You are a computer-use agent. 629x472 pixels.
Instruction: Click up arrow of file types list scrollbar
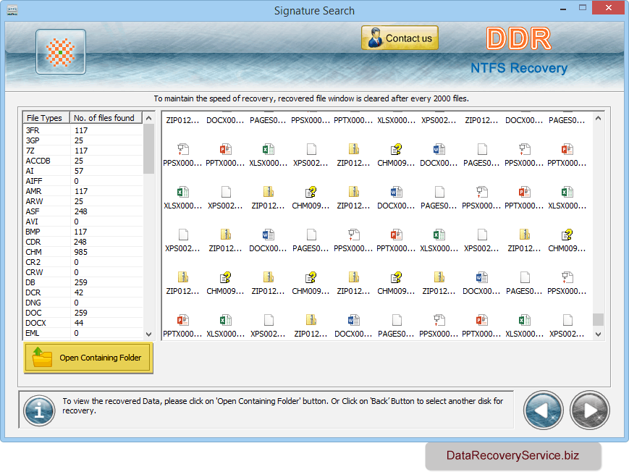coord(149,118)
